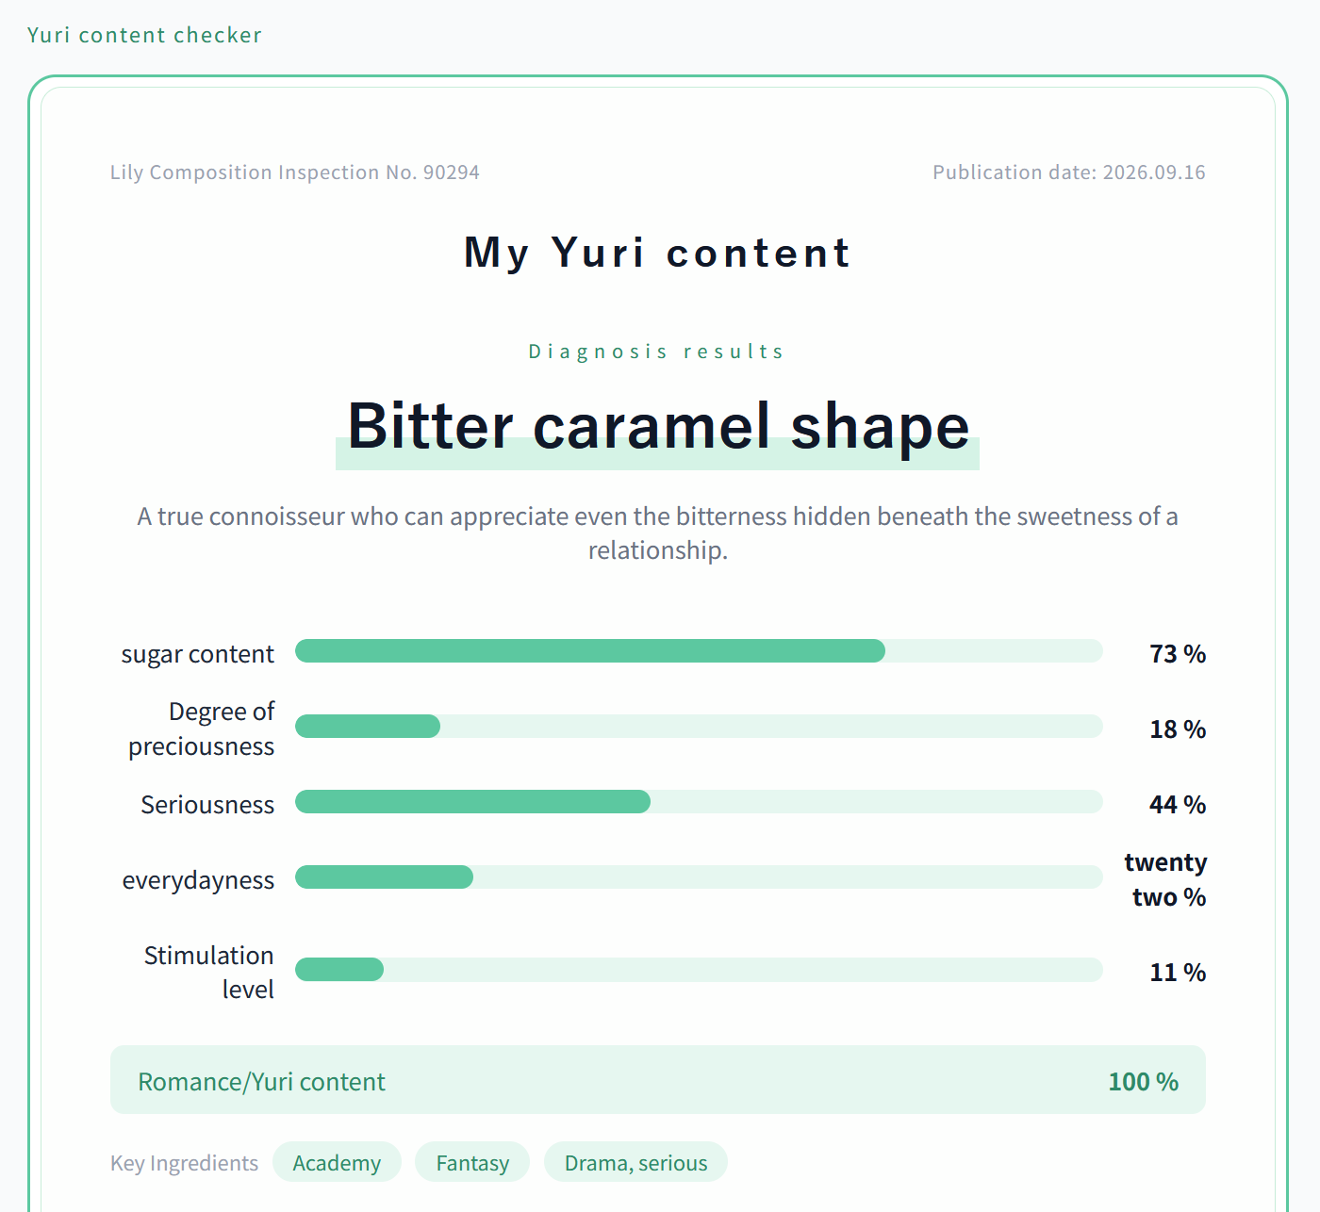The image size is (1320, 1212).
Task: Click the Romance/Yuri content 100% banner
Action: tap(658, 1079)
